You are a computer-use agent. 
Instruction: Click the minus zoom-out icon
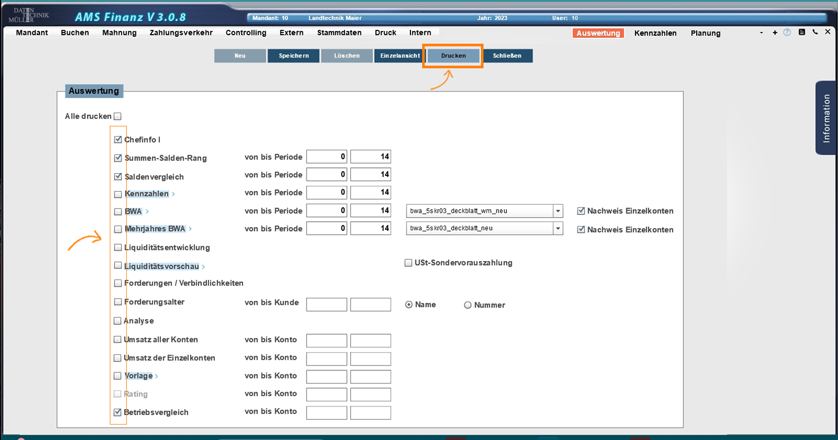point(761,33)
